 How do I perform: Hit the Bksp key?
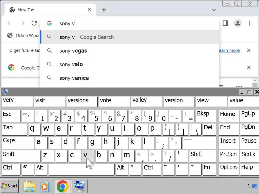[x=206, y=116]
